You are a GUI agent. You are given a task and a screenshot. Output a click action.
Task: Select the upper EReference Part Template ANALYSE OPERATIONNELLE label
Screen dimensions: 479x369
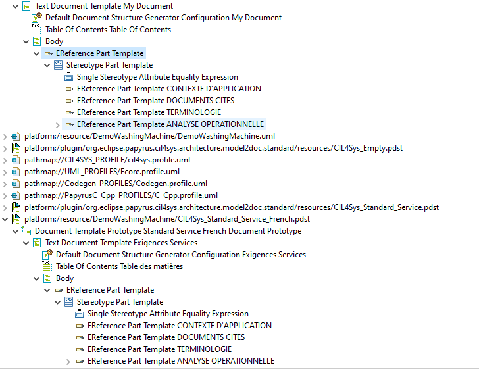click(170, 124)
